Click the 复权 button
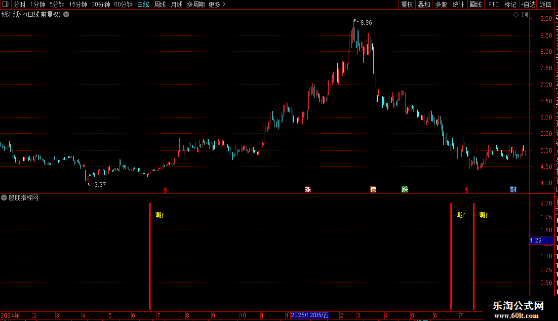The image size is (558, 321). coord(407,4)
